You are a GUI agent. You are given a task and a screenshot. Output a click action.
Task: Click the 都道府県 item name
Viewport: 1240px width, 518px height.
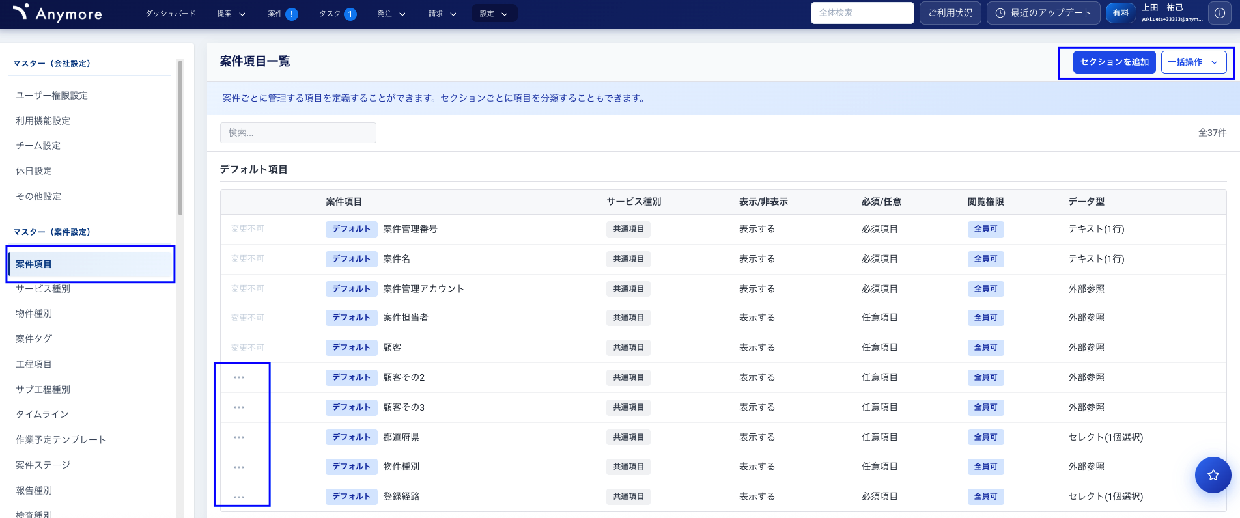pyautogui.click(x=401, y=437)
